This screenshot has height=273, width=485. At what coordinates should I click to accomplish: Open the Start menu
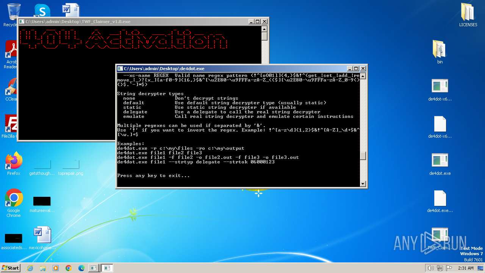(x=10, y=268)
